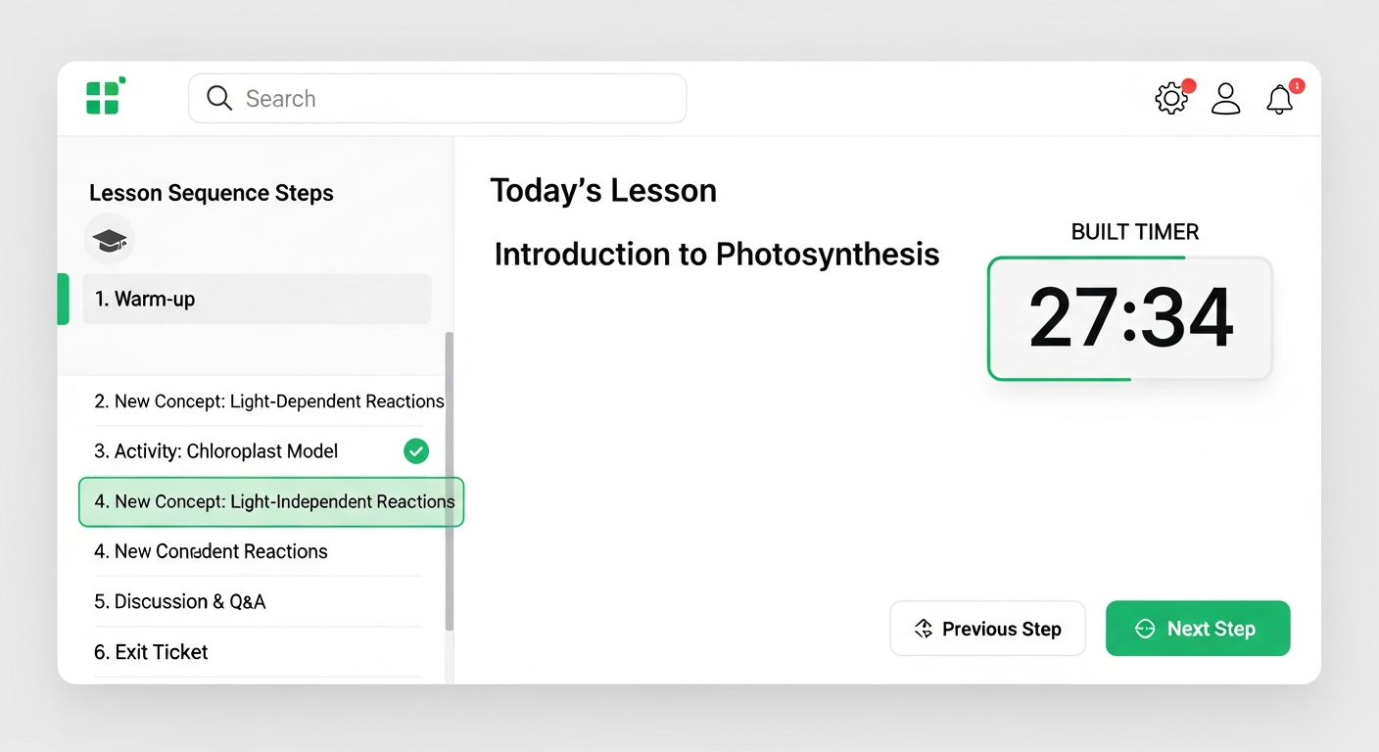Select step 2 Light-Dependent Reactions

point(268,401)
